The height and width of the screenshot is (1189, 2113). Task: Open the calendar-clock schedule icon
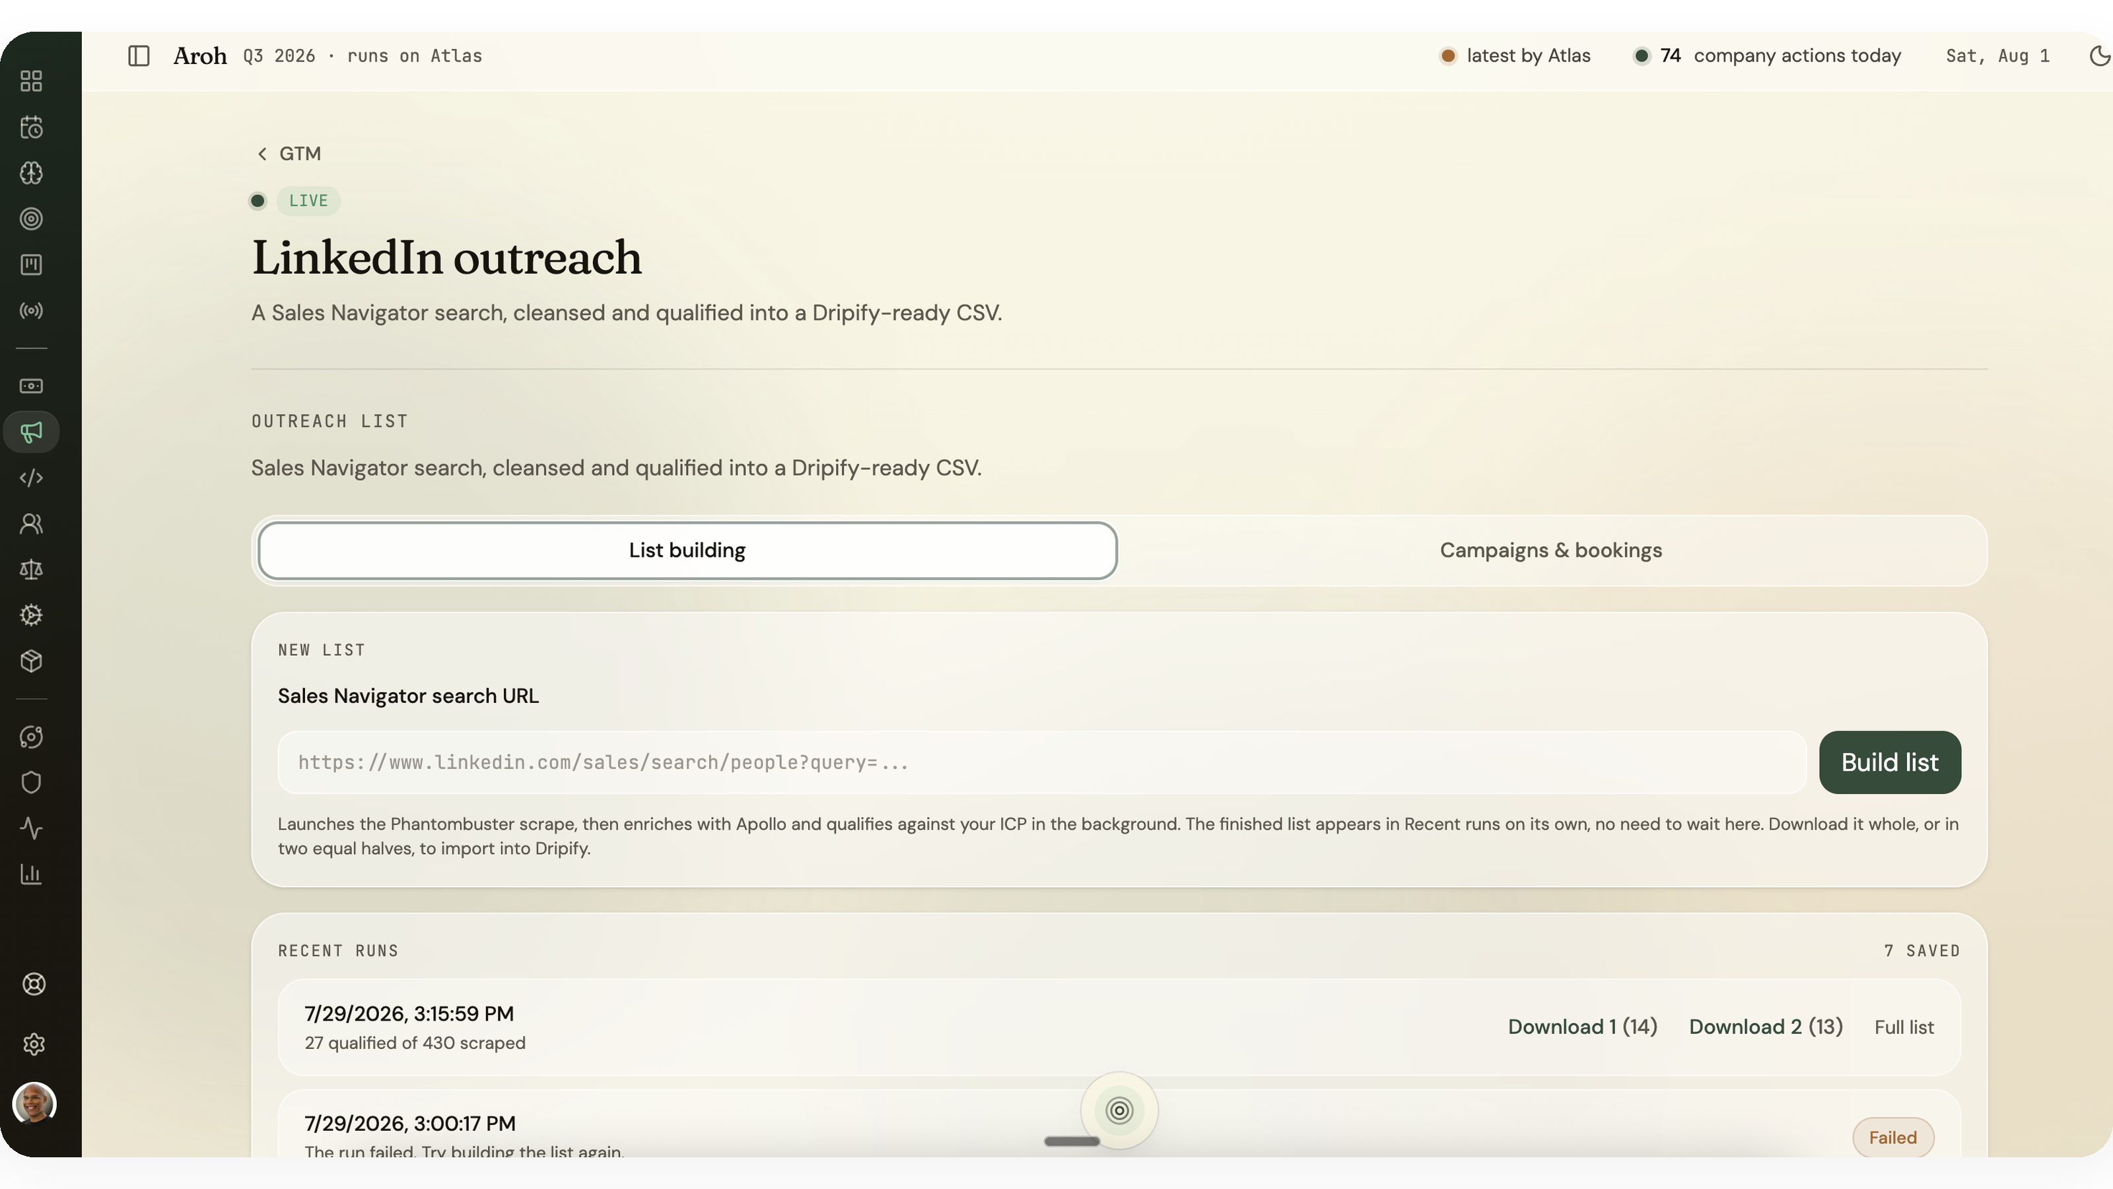pos(31,127)
